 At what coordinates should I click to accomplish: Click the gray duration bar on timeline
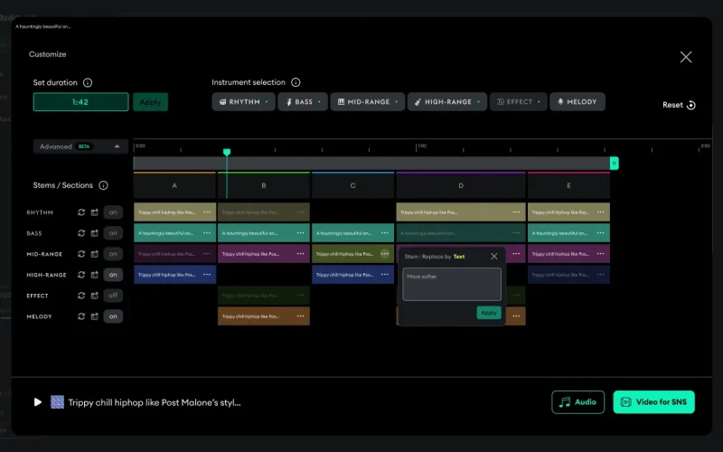(x=371, y=164)
